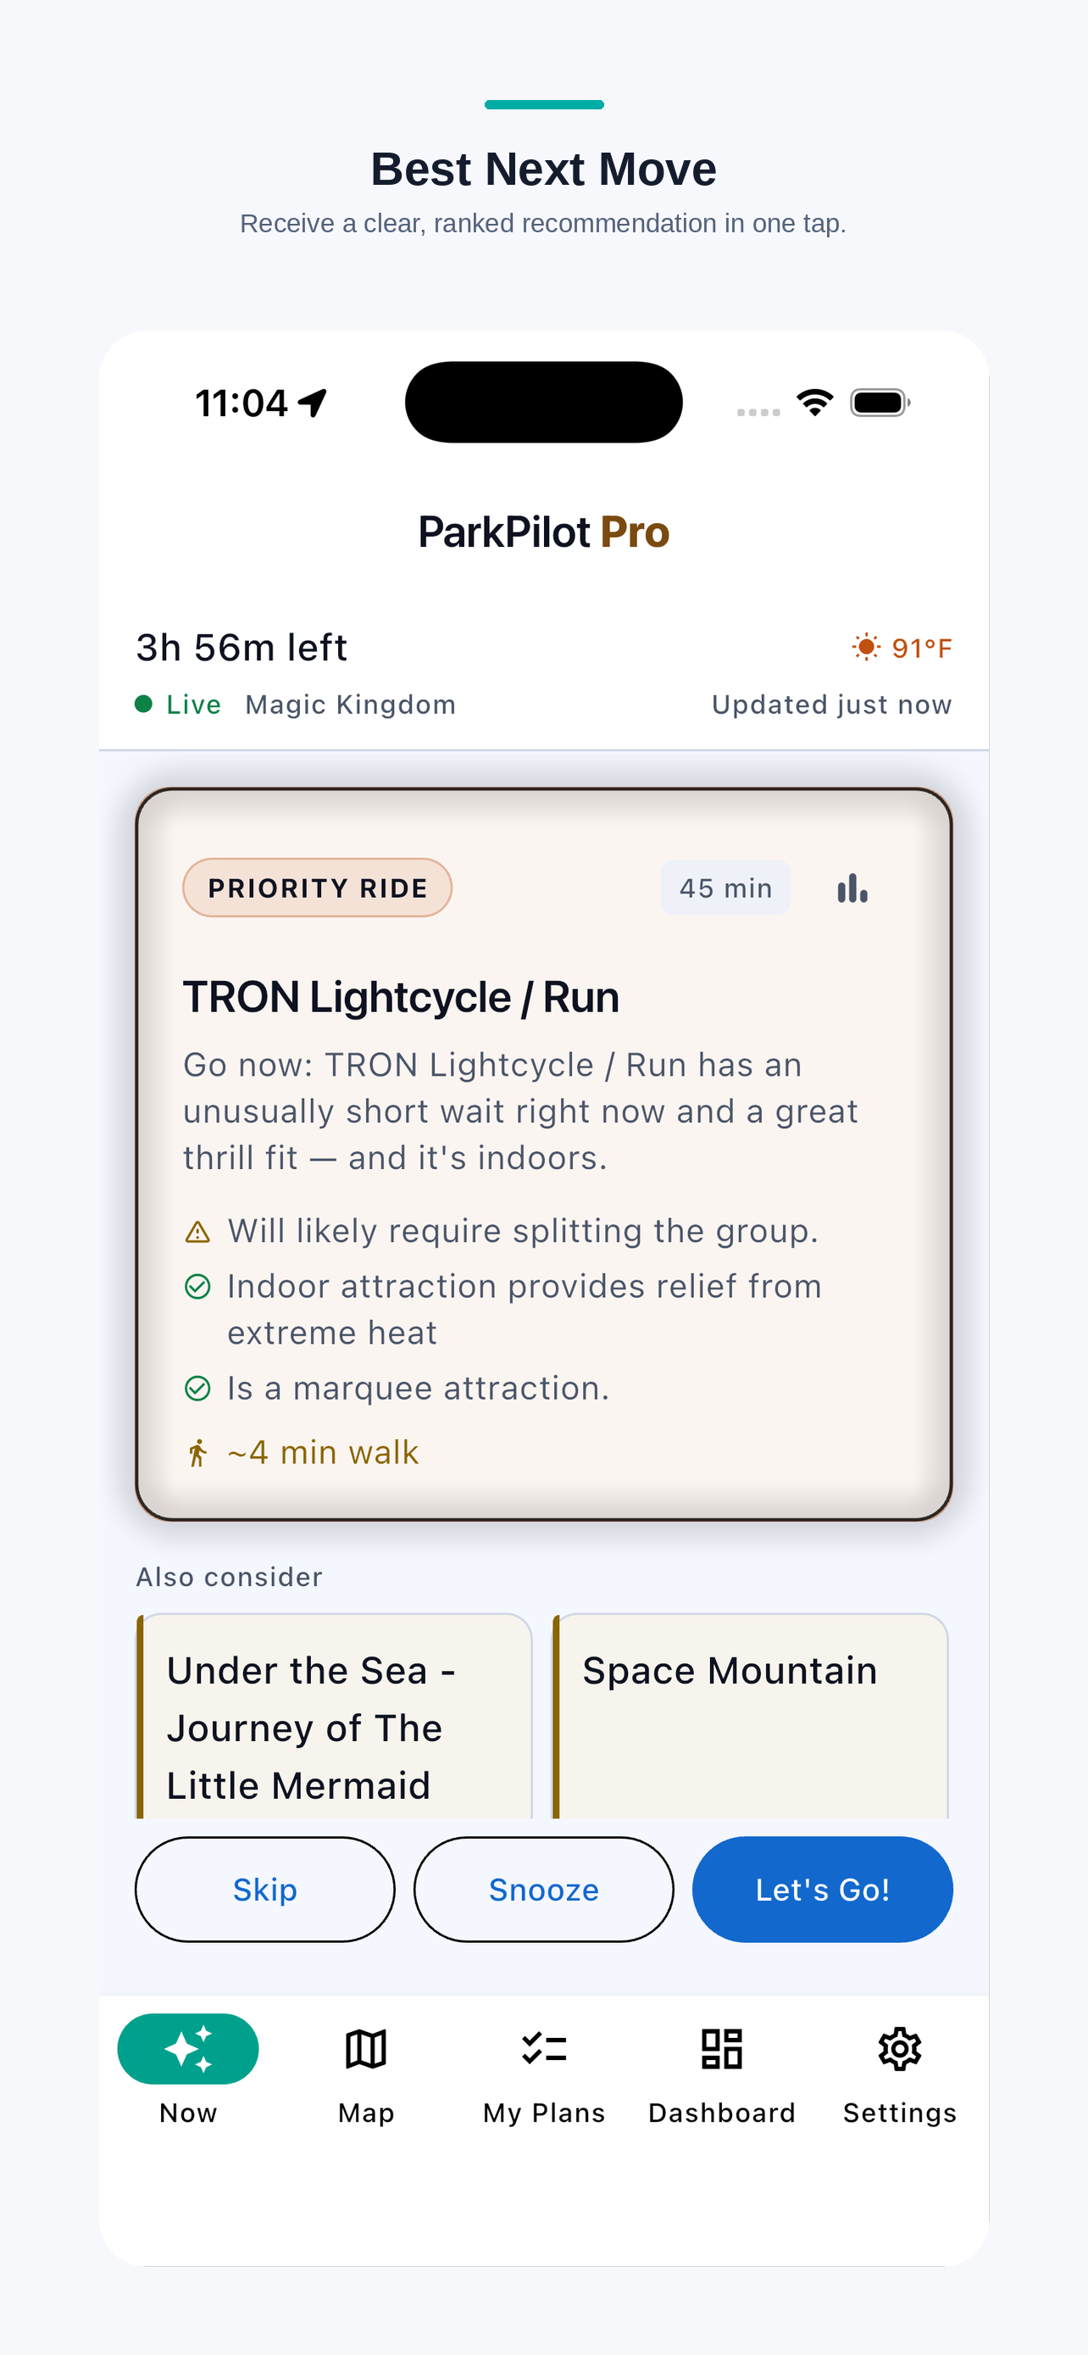
Task: Open the TRON Lightcycle / Run title
Action: point(401,998)
